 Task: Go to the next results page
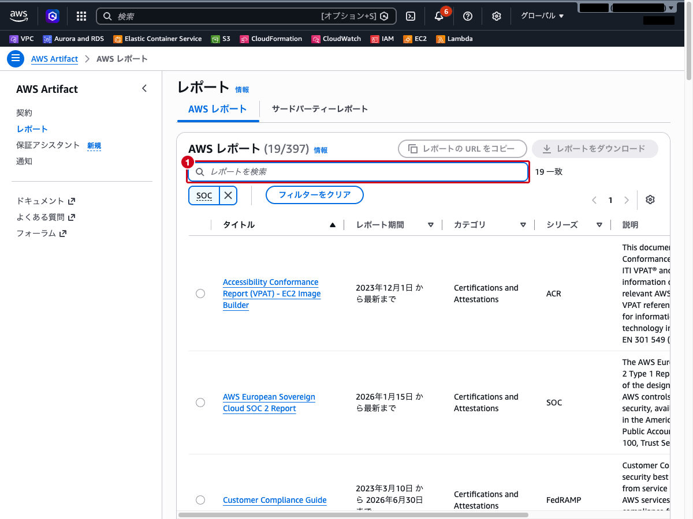(627, 200)
